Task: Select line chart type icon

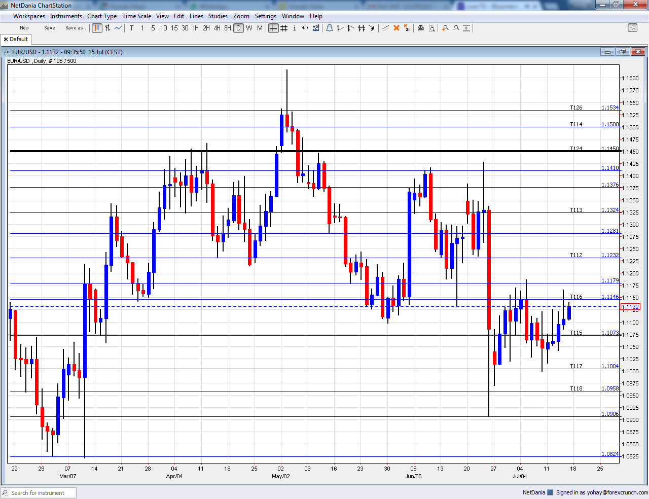Action: [118, 28]
